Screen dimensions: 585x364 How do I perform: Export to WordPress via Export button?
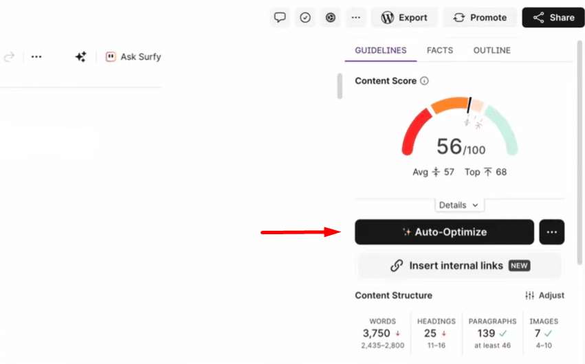click(x=404, y=18)
